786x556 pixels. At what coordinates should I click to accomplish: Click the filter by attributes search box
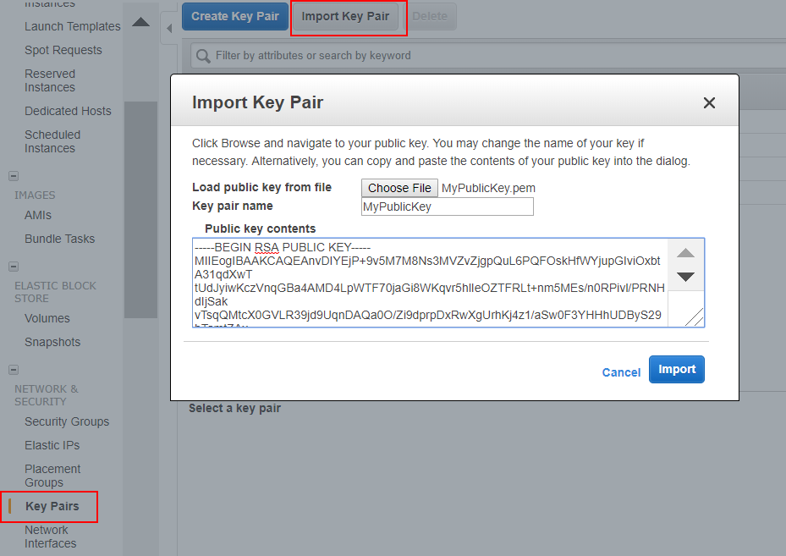[x=491, y=56]
